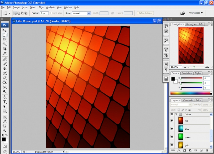Hide the red layer

[x=172, y=120]
